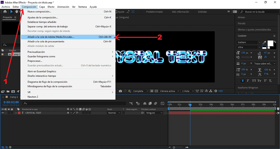
Task: Click the reset exposure icon
Action: coord(216,91)
